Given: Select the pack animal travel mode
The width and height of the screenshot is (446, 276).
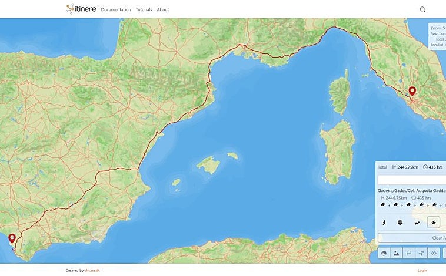Looking at the screenshot, I should [417, 223].
